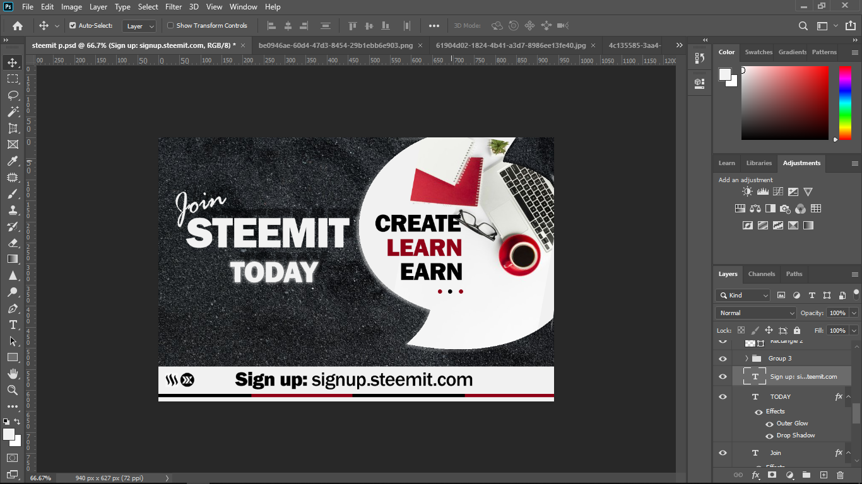Select the Hand tool
The width and height of the screenshot is (862, 484).
pos(13,374)
